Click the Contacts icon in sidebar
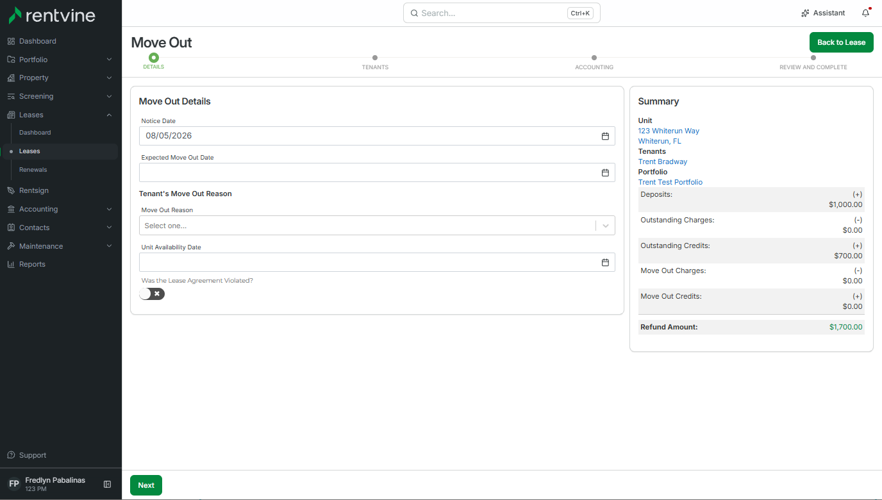Image resolution: width=882 pixels, height=500 pixels. (x=11, y=228)
